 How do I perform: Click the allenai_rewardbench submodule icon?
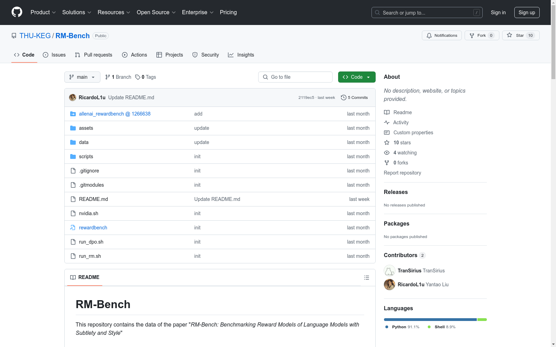[73, 114]
